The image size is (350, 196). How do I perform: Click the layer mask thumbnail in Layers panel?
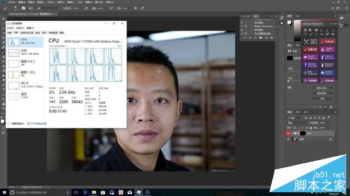point(302,133)
